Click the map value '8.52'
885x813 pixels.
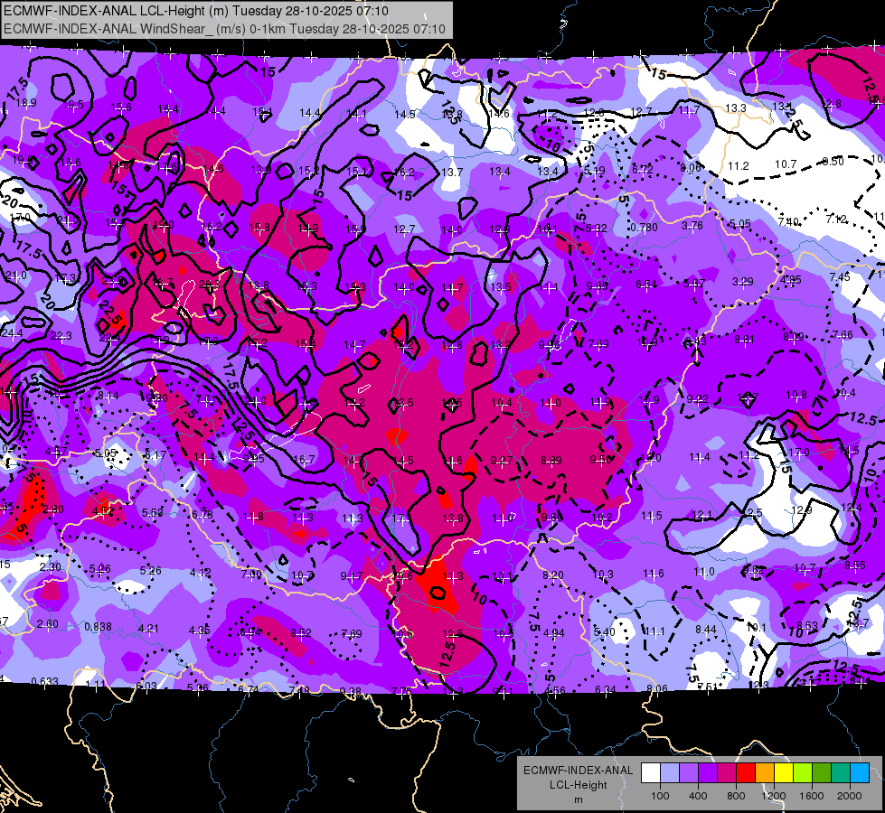pos(301,633)
